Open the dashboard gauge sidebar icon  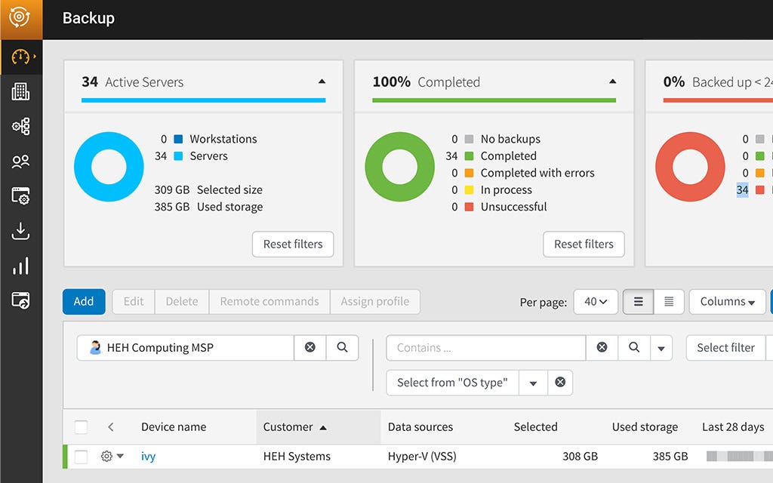pos(20,57)
